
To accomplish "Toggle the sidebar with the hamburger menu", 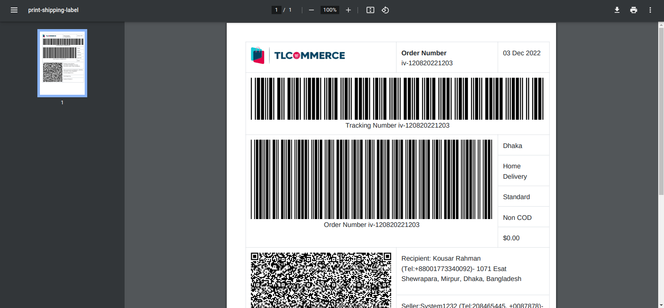I will (14, 10).
